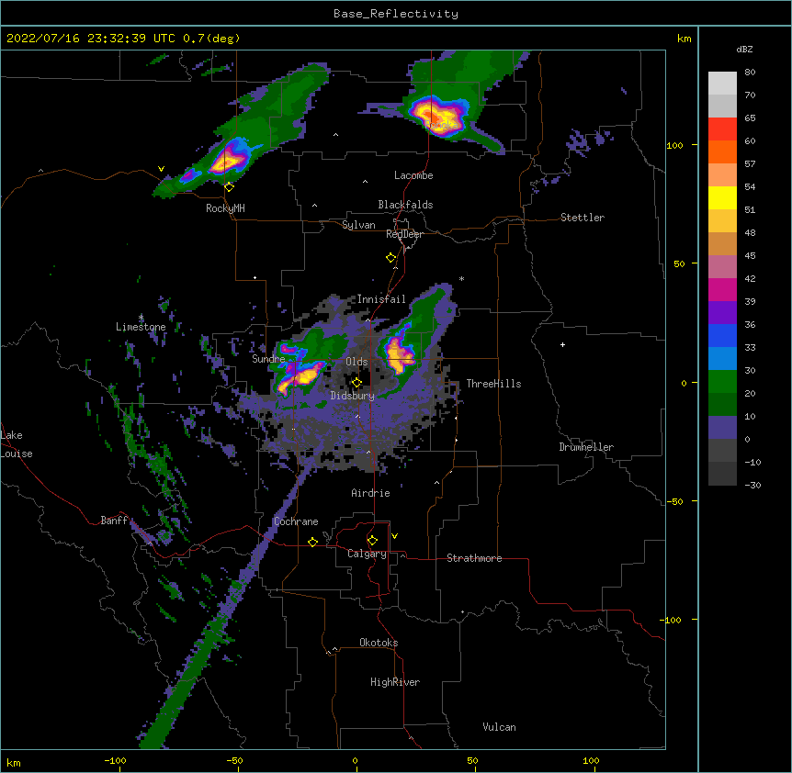
Task: Select the Vulcan map label
Action: (499, 727)
